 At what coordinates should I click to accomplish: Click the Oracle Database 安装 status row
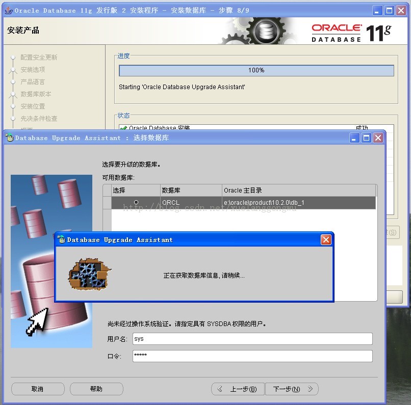tap(256, 127)
